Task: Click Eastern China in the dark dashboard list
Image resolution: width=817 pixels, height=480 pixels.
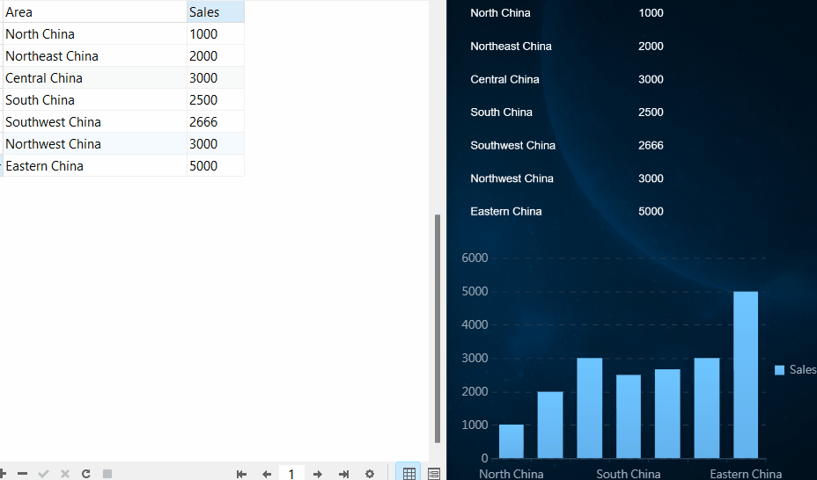Action: 506,211
